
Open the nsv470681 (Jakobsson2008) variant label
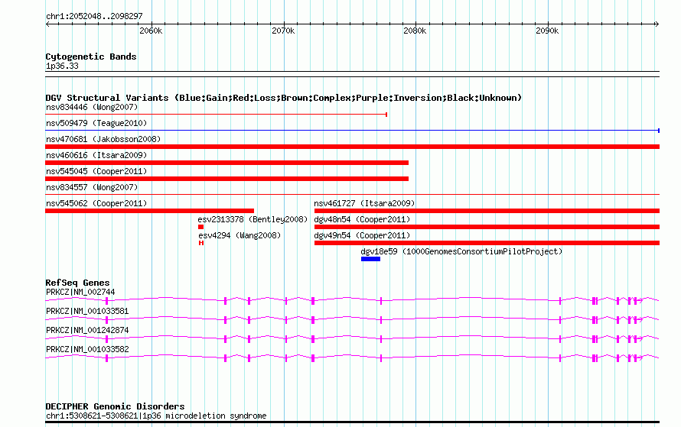[x=103, y=139]
